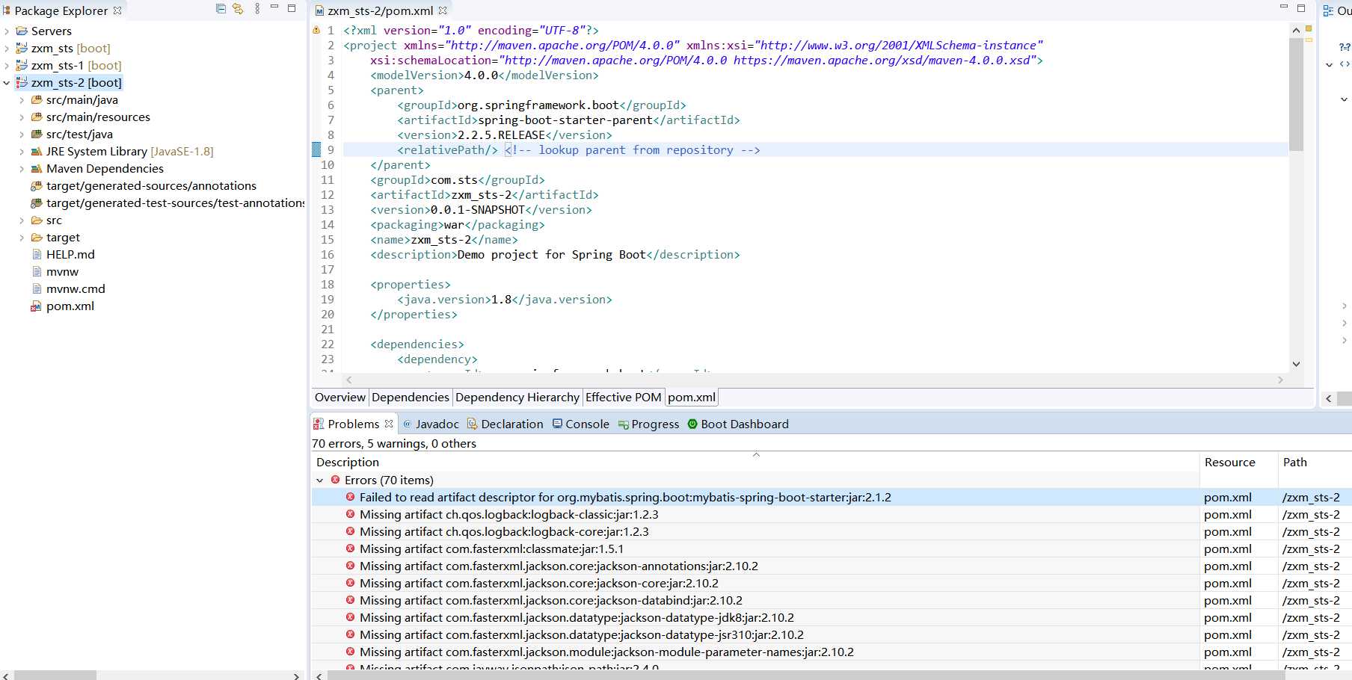
Task: Close the Problems view tab
Action: point(389,424)
